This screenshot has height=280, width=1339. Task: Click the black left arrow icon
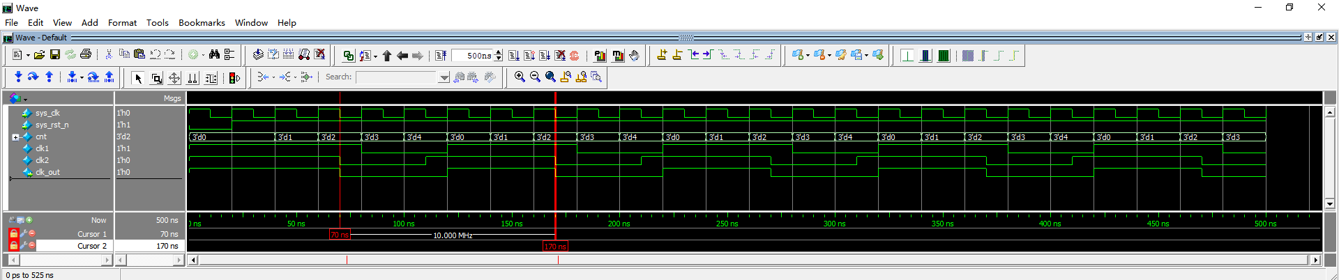[x=402, y=56]
